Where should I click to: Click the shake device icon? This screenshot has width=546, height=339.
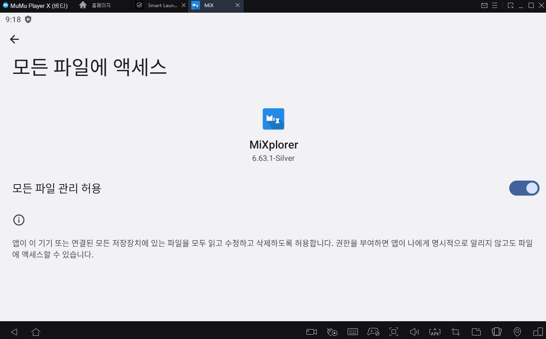tap(497, 332)
